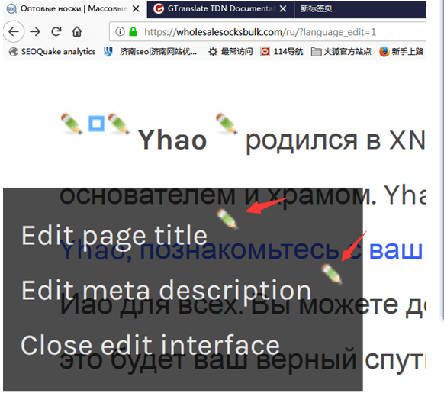The width and height of the screenshot is (444, 393).
Task: Click the first pencil icon left of blue square
Action: 72,124
